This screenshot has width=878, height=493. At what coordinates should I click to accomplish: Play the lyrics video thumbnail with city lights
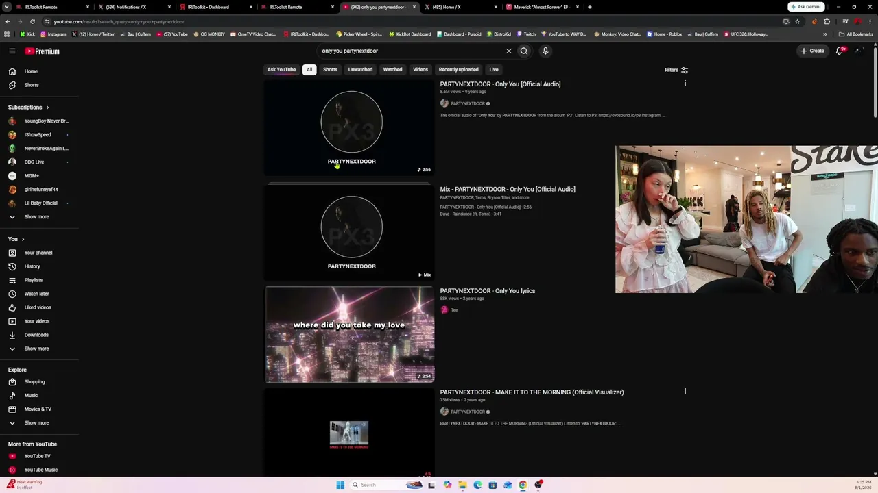click(x=350, y=334)
